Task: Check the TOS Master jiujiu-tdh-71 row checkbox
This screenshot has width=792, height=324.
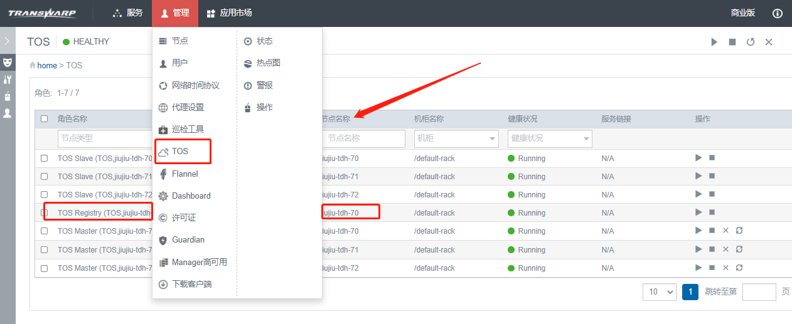Action: (45, 250)
